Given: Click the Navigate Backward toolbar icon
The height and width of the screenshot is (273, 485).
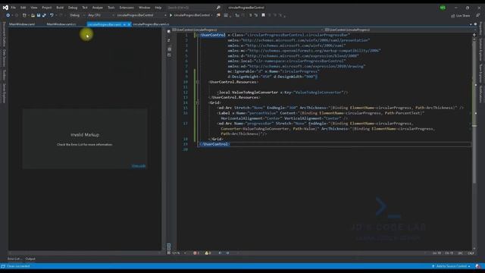Looking at the screenshot, I should coord(8,15).
